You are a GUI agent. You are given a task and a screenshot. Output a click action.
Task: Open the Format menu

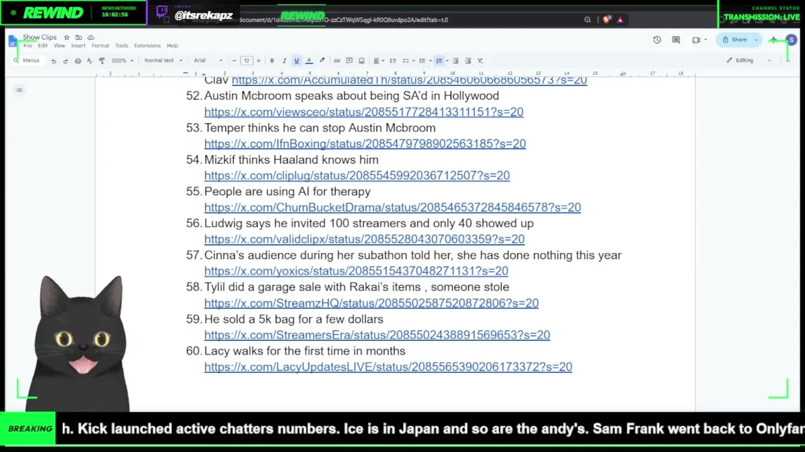(x=100, y=46)
